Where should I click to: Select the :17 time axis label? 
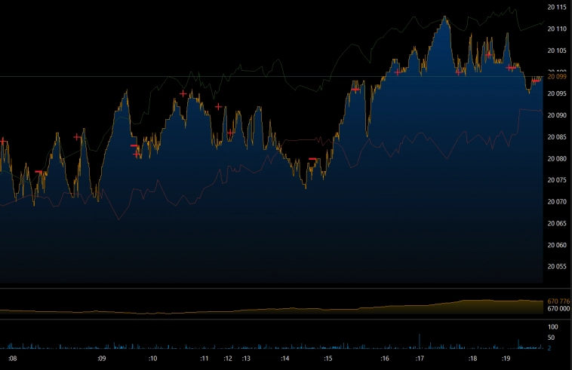pos(420,359)
